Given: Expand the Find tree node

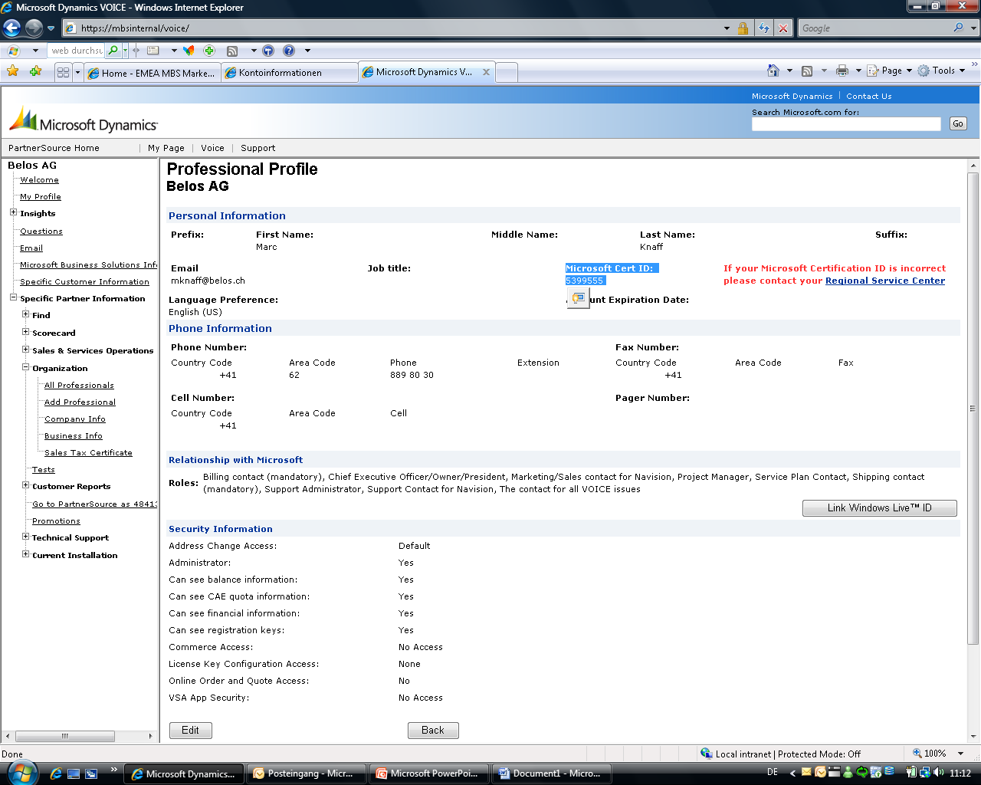Looking at the screenshot, I should pos(25,314).
